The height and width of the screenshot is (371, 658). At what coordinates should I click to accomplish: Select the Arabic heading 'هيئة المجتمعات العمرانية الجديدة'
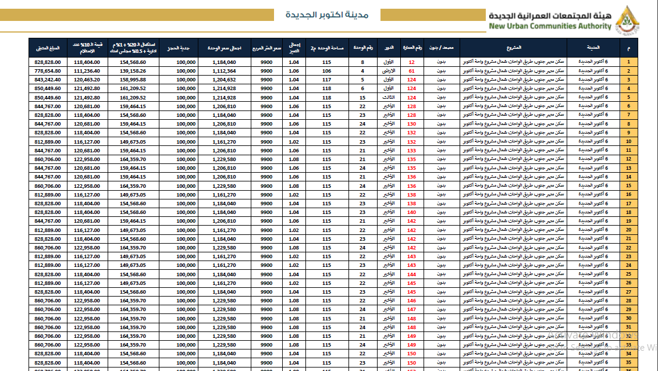(x=550, y=16)
